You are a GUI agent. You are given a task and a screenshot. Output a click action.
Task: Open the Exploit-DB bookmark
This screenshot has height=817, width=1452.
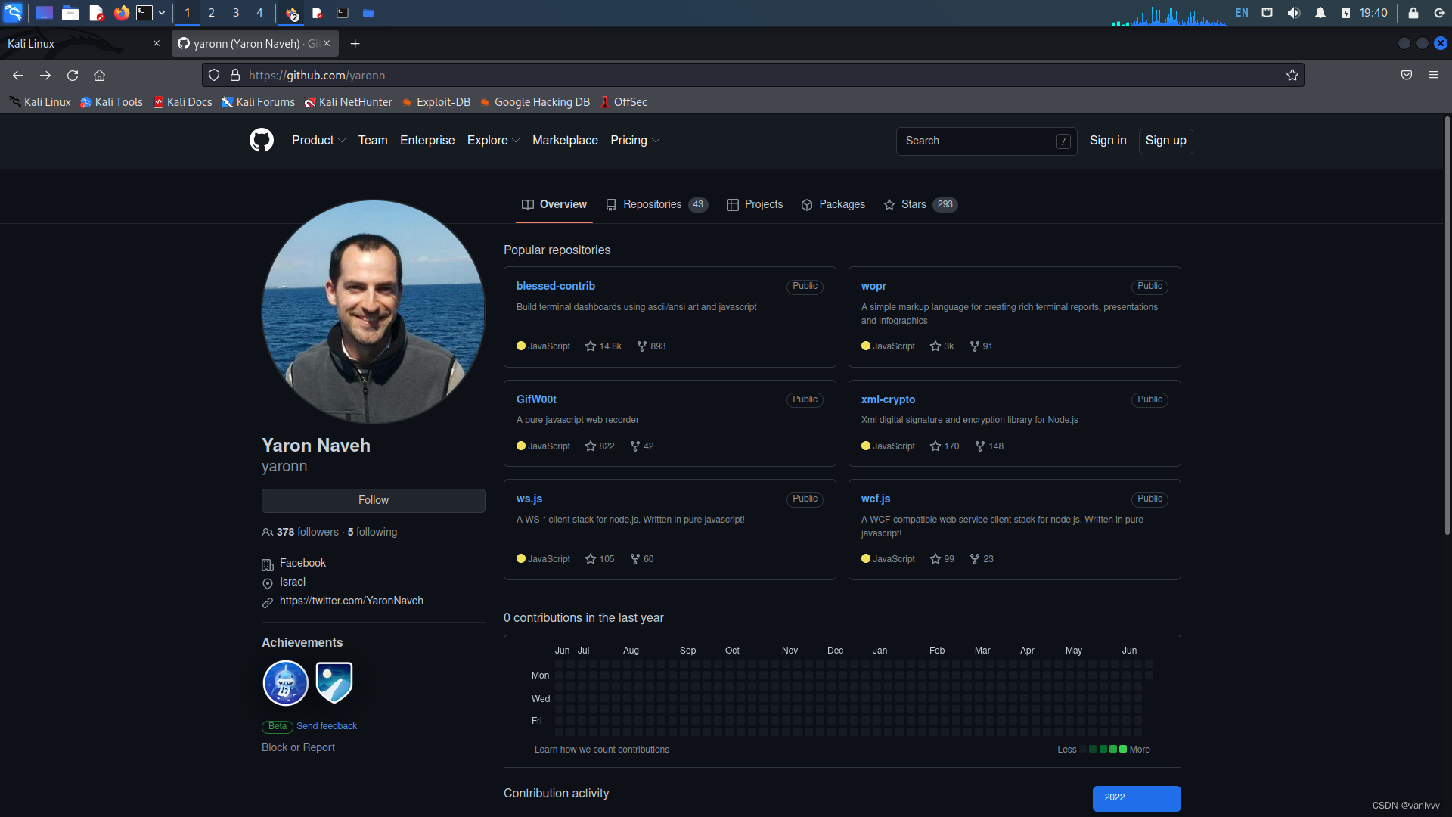436,102
